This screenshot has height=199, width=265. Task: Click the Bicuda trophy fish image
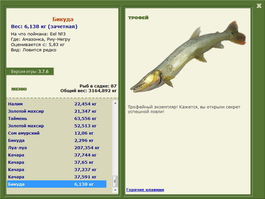pos(188,57)
